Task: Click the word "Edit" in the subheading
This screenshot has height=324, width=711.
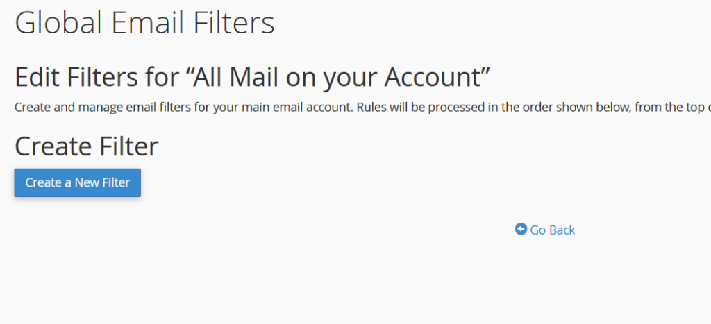Action: [37, 76]
